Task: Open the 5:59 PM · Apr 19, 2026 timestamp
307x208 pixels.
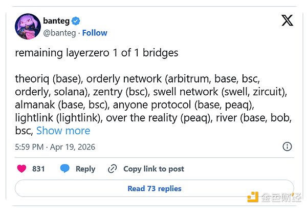Action: [x=55, y=147]
